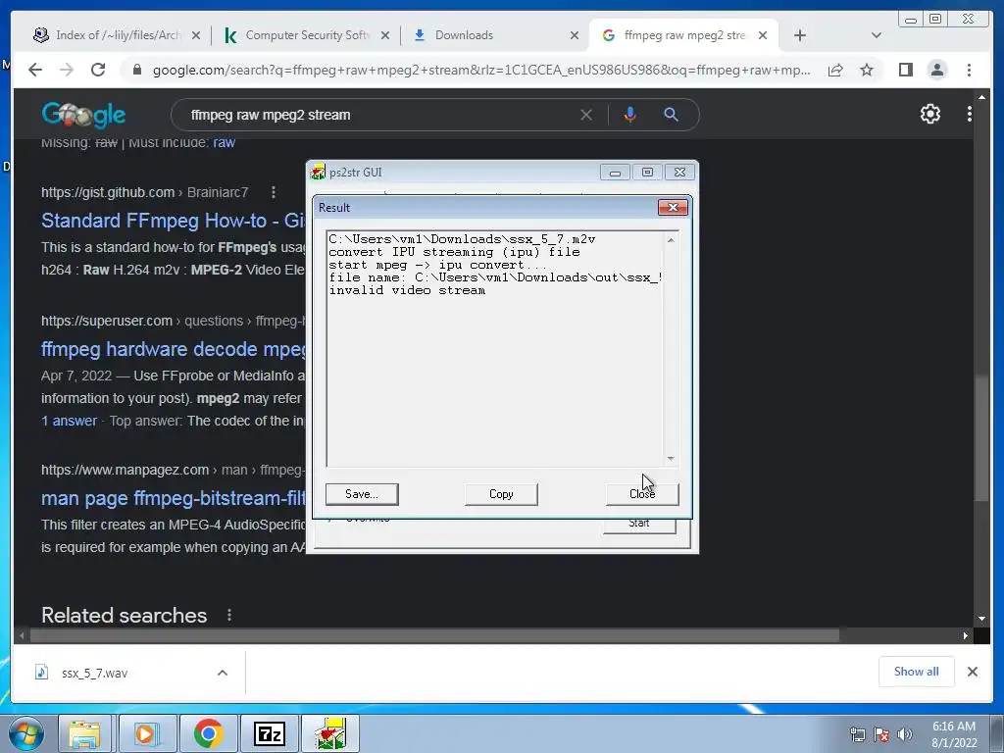The height and width of the screenshot is (753, 1004).
Task: Click Copy button in Result dialog
Action: [x=501, y=494]
